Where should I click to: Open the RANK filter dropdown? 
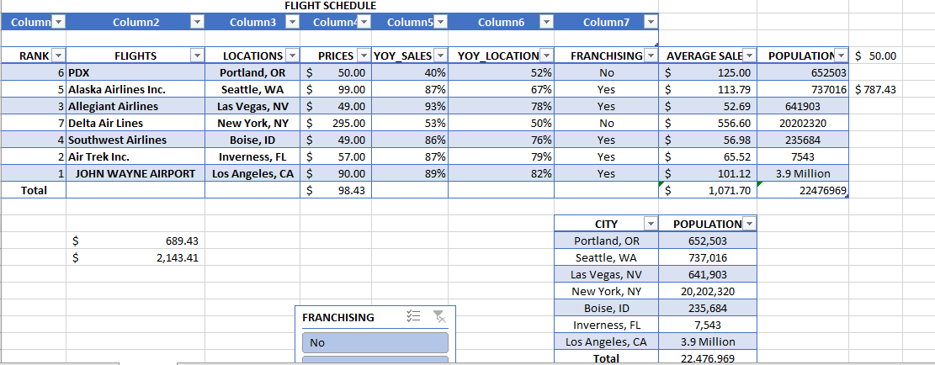click(x=58, y=56)
